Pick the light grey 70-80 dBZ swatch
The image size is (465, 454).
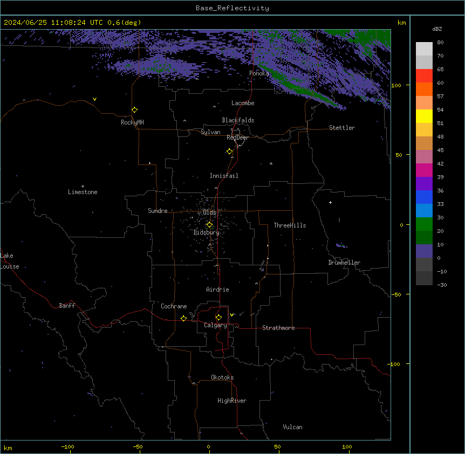[x=424, y=49]
